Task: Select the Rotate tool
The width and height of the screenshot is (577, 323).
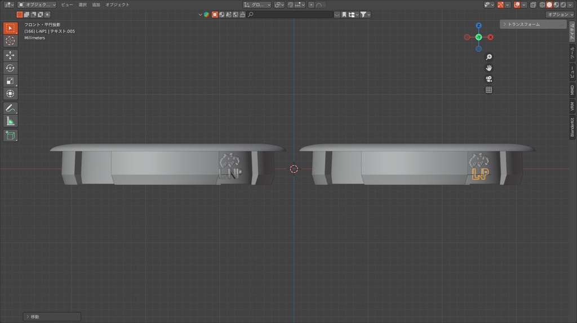Action: [x=10, y=68]
